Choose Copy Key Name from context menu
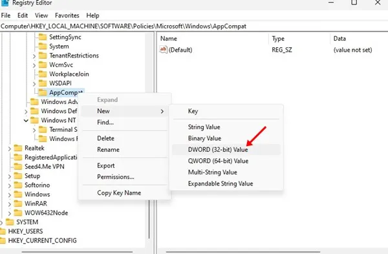388x254 pixels. click(x=125, y=193)
